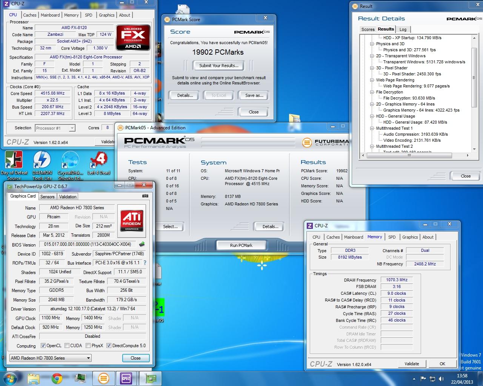
Task: Open the Scores tab in Result Details
Action: coord(368,29)
